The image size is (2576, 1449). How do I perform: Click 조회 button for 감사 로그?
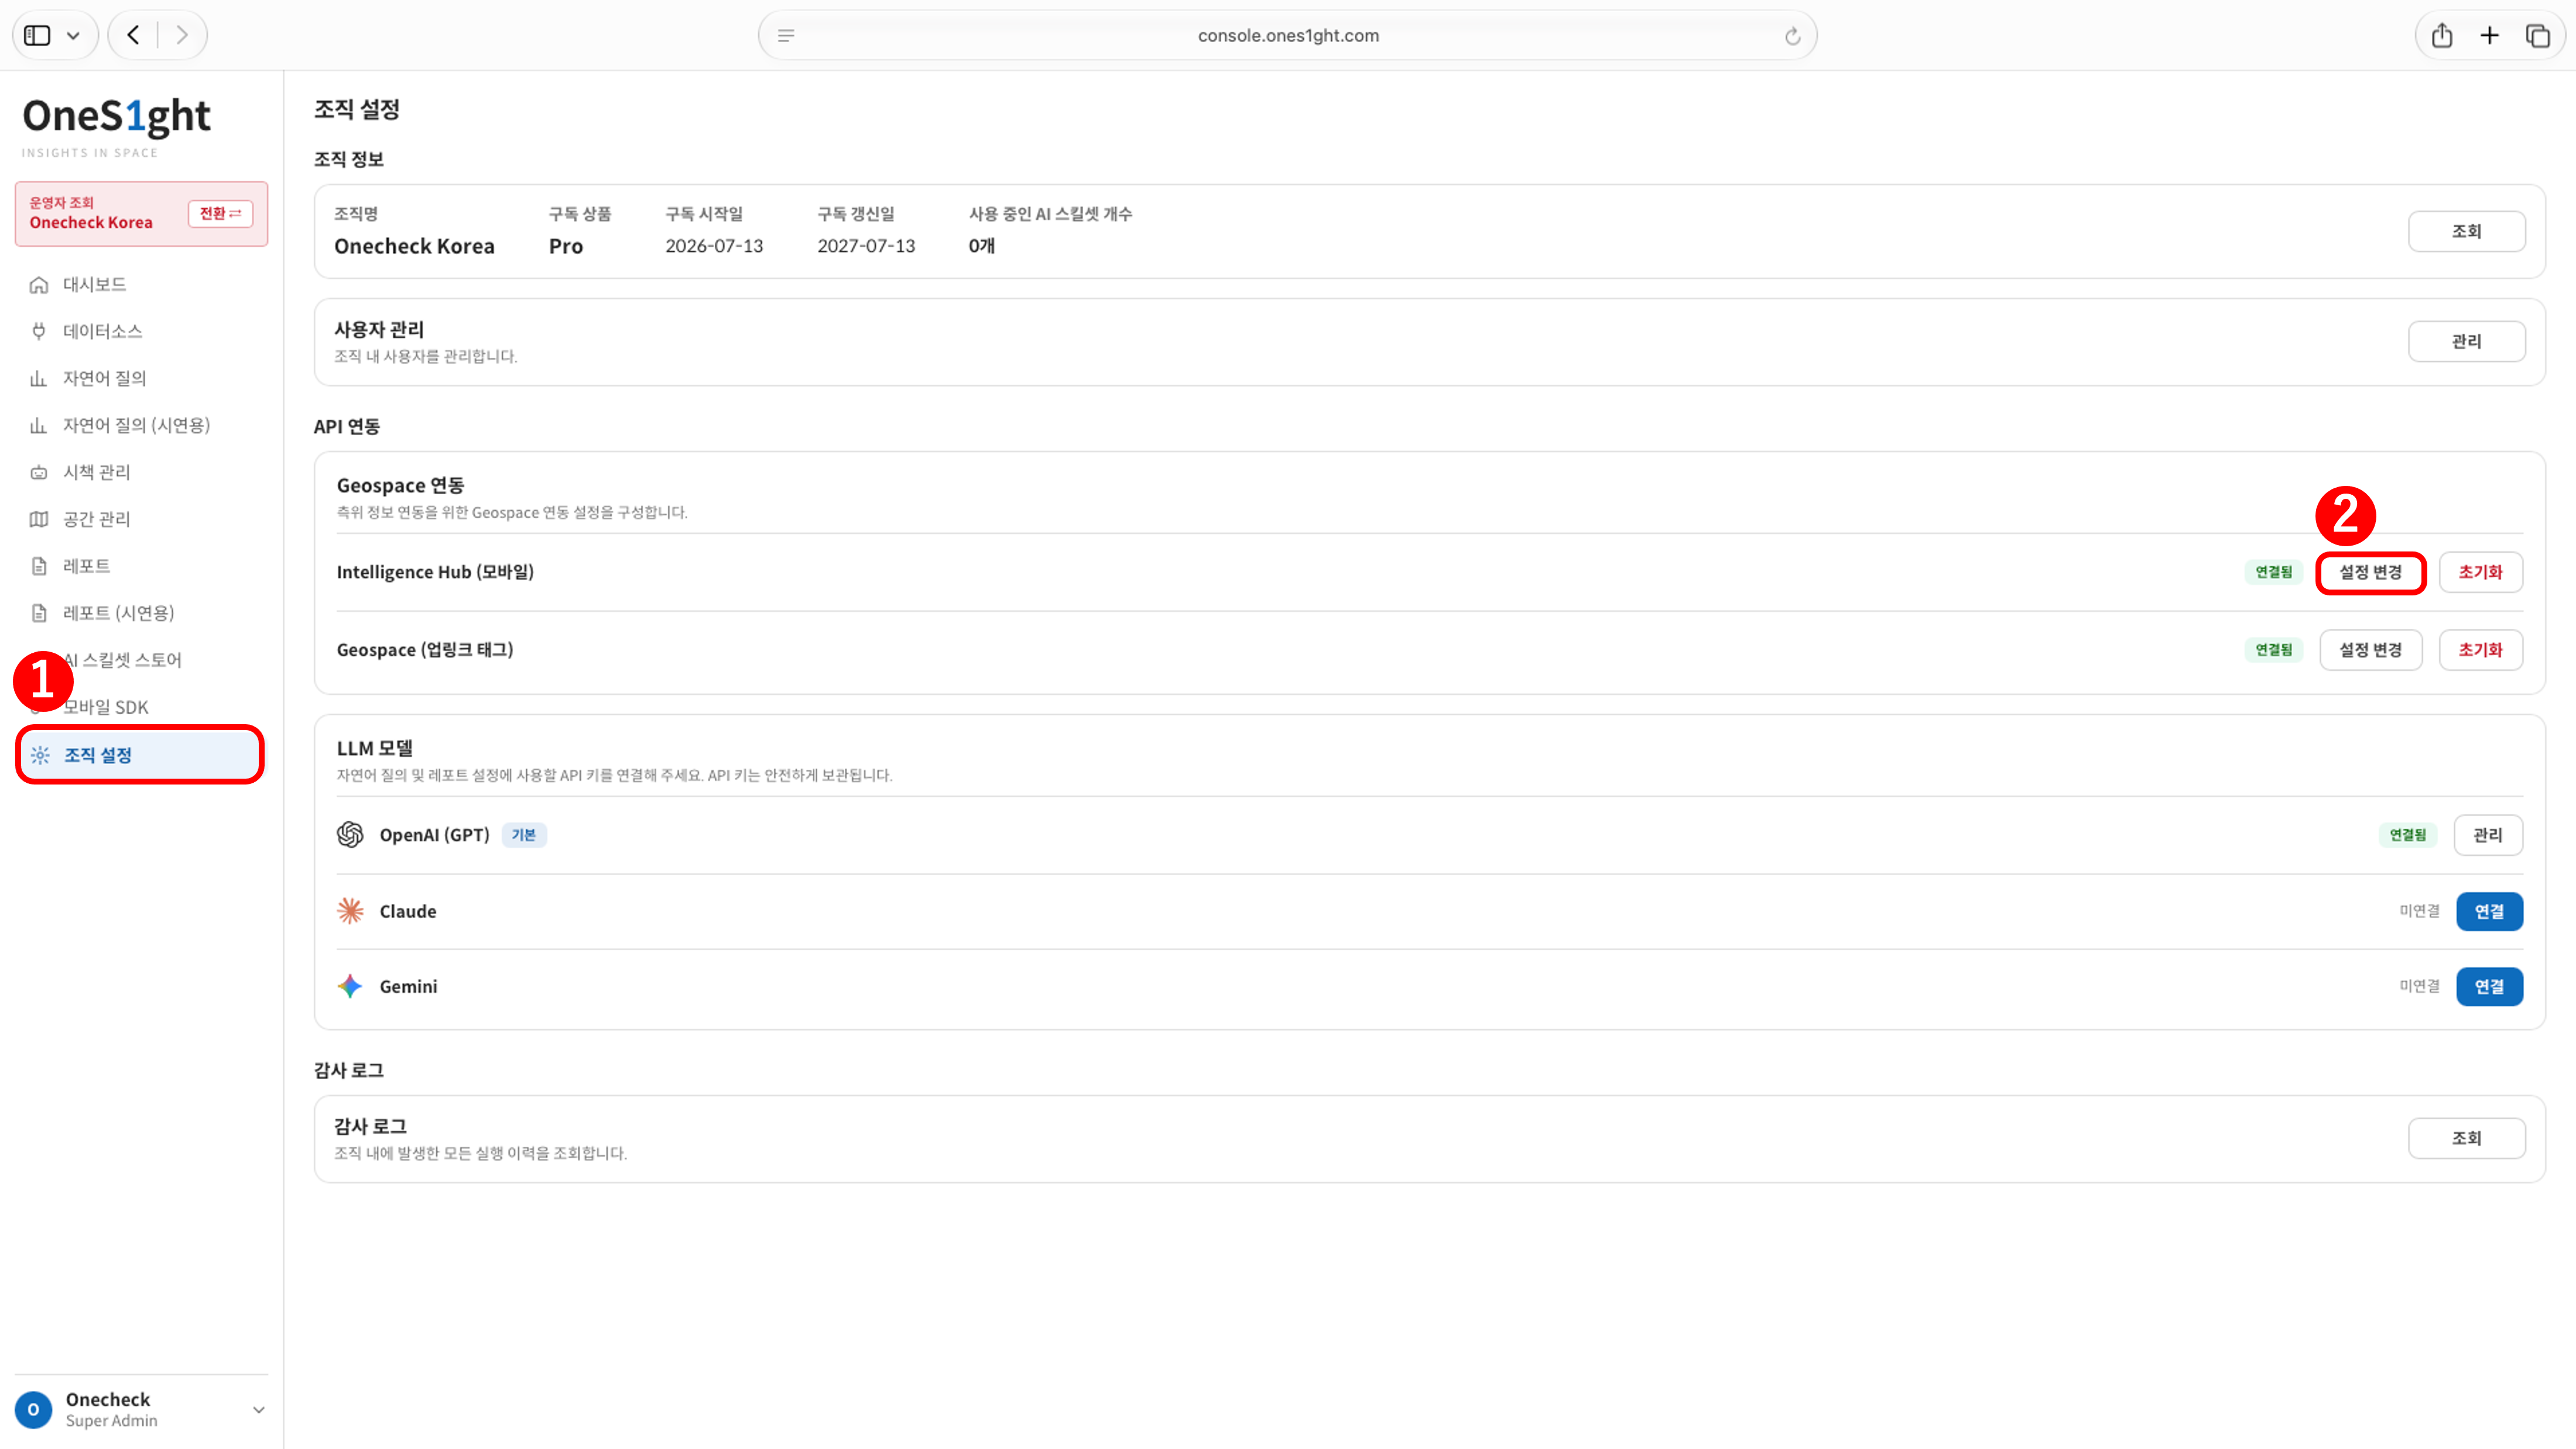(2466, 1139)
